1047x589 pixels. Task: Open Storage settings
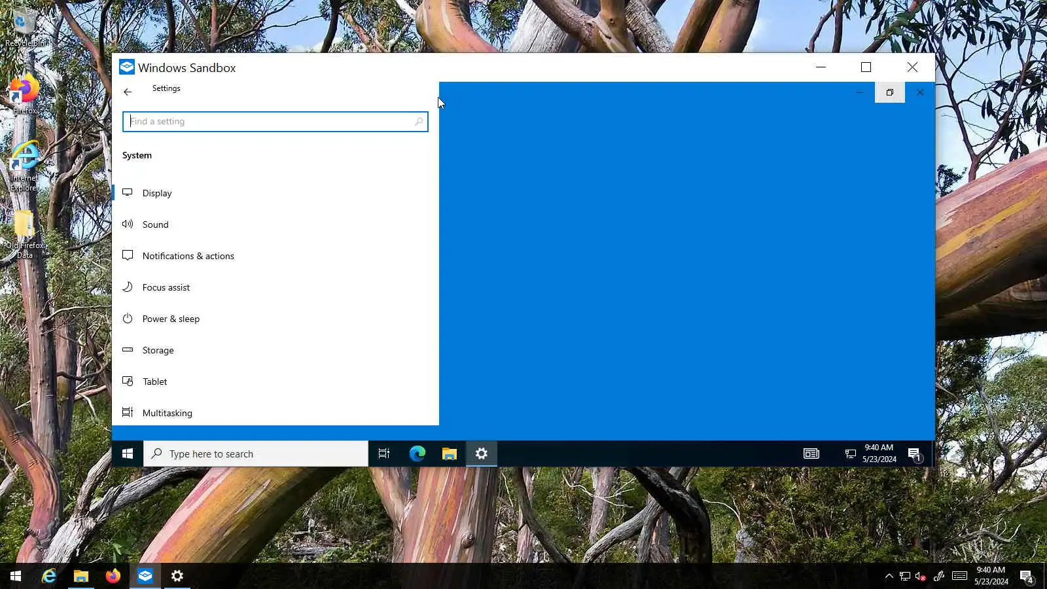click(275, 350)
